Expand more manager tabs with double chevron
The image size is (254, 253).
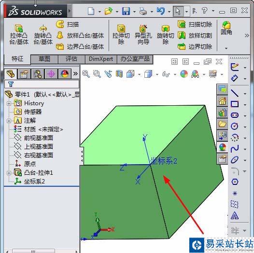click(x=75, y=74)
